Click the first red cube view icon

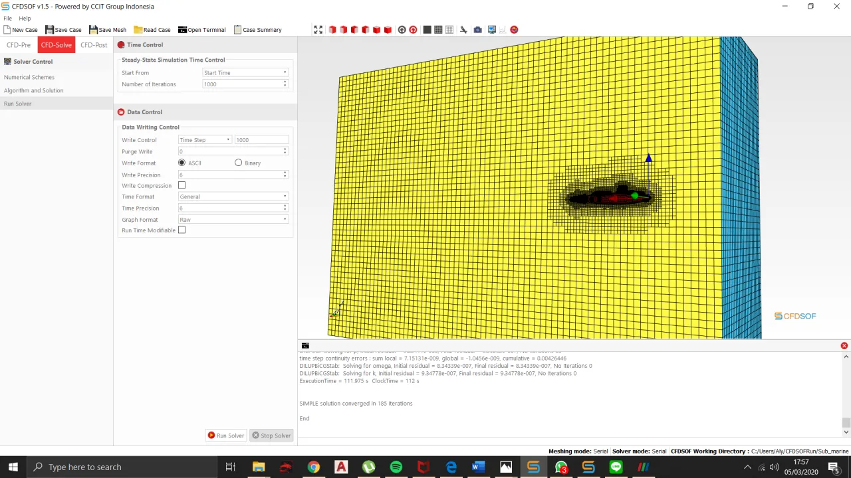click(332, 30)
